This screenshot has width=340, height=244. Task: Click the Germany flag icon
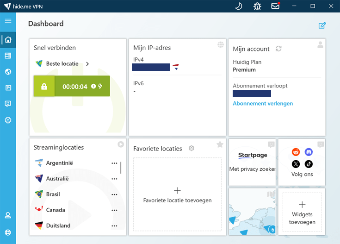39,225
